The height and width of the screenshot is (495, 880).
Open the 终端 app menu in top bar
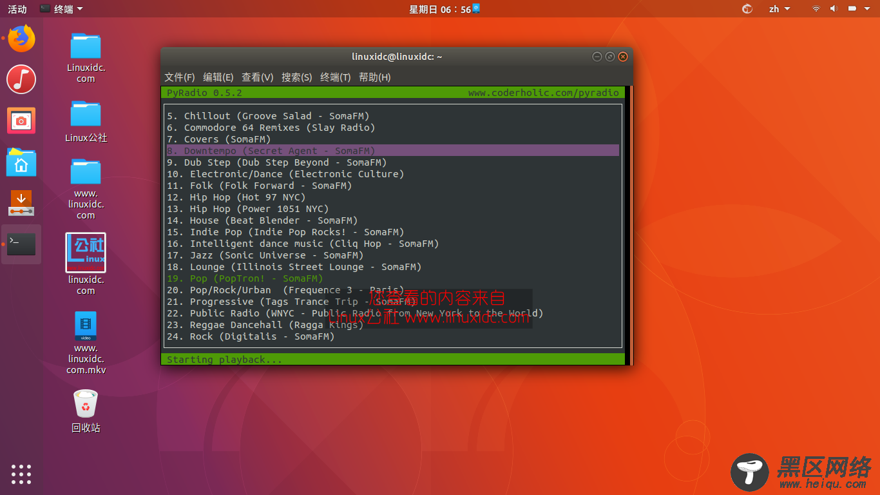click(x=61, y=9)
